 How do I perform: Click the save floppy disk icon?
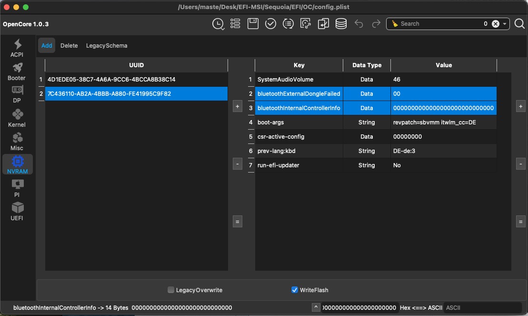(253, 24)
